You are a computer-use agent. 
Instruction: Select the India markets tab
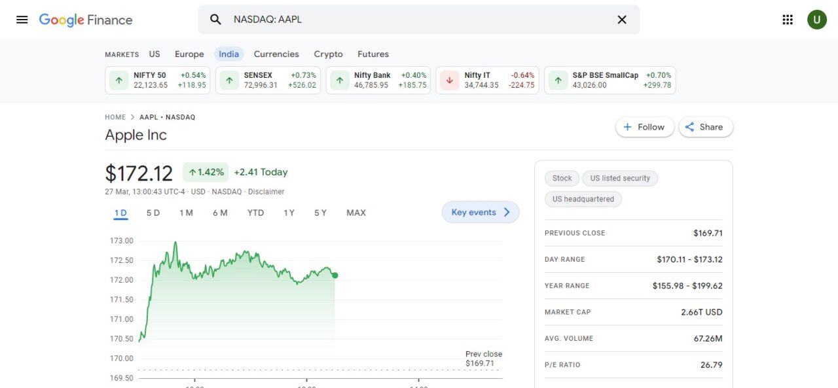click(229, 54)
